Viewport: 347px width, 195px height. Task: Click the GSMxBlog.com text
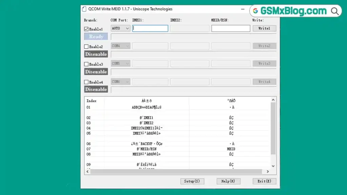(x=293, y=11)
